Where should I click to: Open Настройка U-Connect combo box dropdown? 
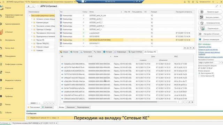[x=220, y=62]
